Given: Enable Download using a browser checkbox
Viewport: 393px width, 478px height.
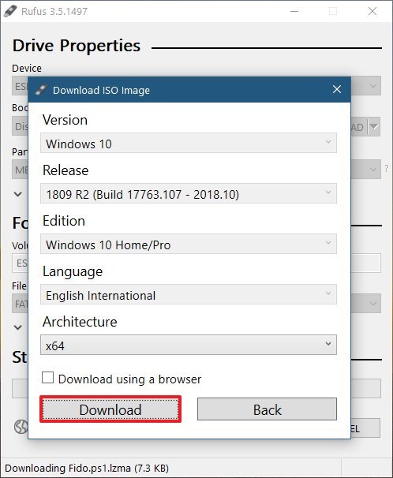Looking at the screenshot, I should [47, 377].
